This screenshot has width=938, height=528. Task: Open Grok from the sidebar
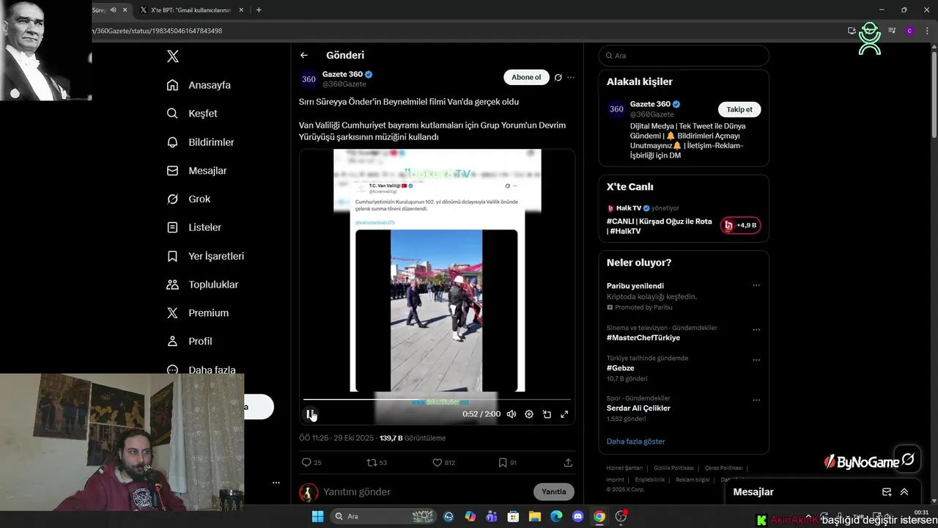coord(188,199)
